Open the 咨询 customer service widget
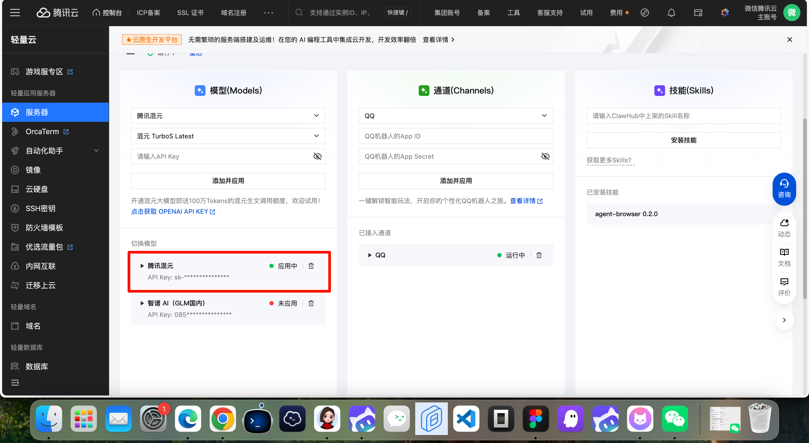The width and height of the screenshot is (809, 443). [x=784, y=189]
